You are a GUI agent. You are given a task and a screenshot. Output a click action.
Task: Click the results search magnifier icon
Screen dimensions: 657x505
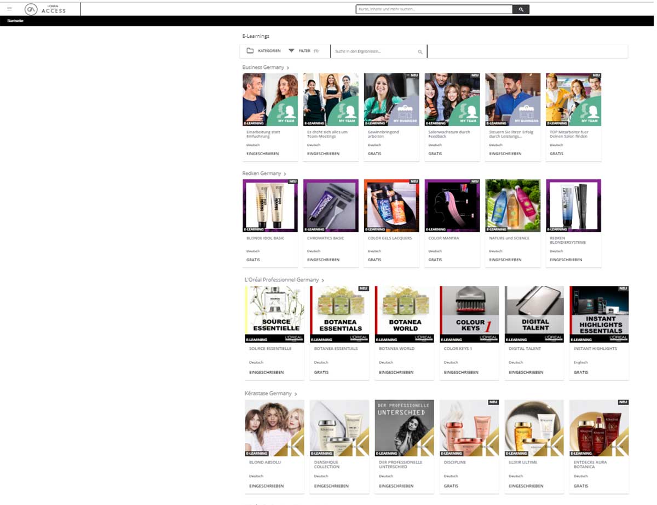(420, 52)
